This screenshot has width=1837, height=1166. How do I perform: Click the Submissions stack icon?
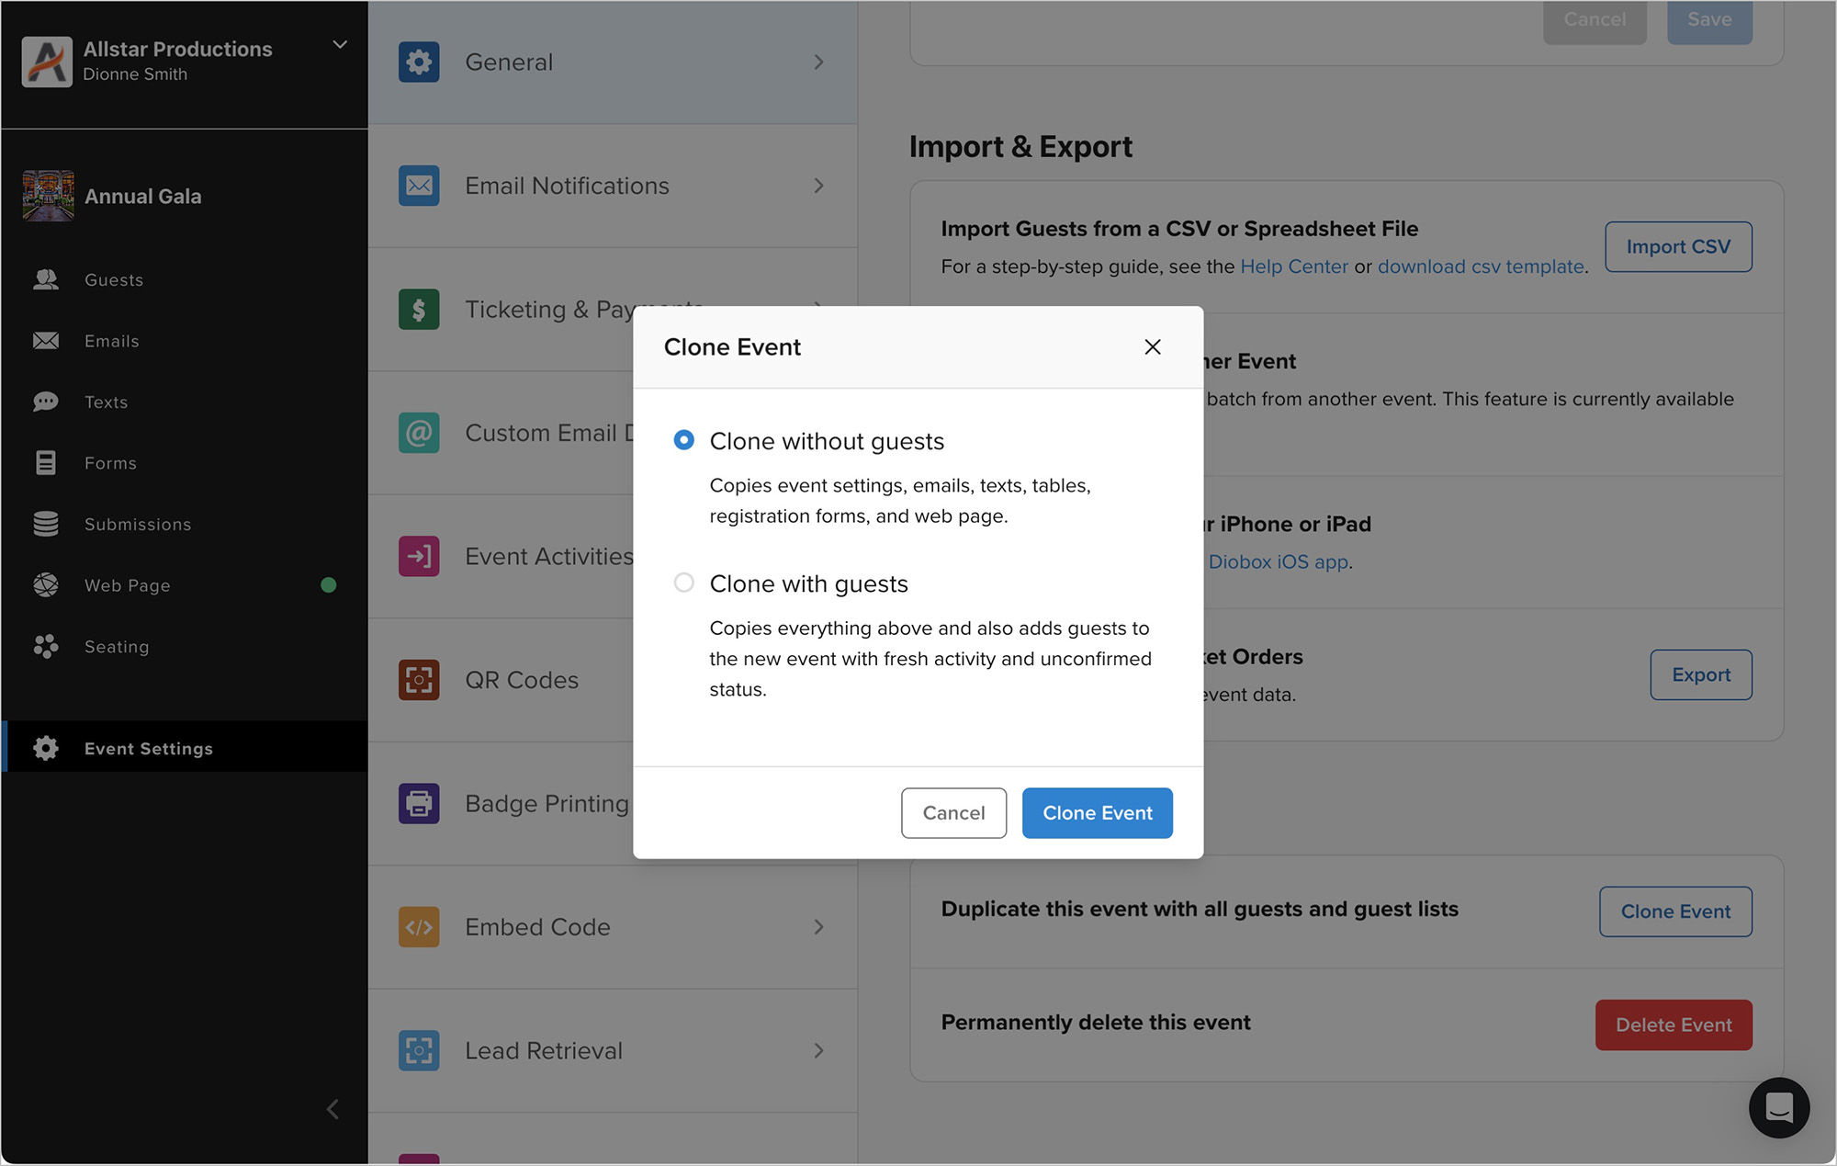[46, 524]
